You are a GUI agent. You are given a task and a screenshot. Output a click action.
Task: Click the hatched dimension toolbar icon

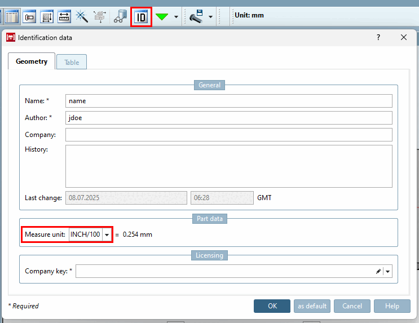click(46, 17)
